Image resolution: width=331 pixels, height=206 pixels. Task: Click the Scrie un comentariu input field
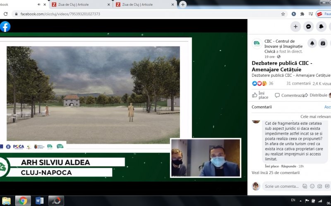tap(281, 187)
